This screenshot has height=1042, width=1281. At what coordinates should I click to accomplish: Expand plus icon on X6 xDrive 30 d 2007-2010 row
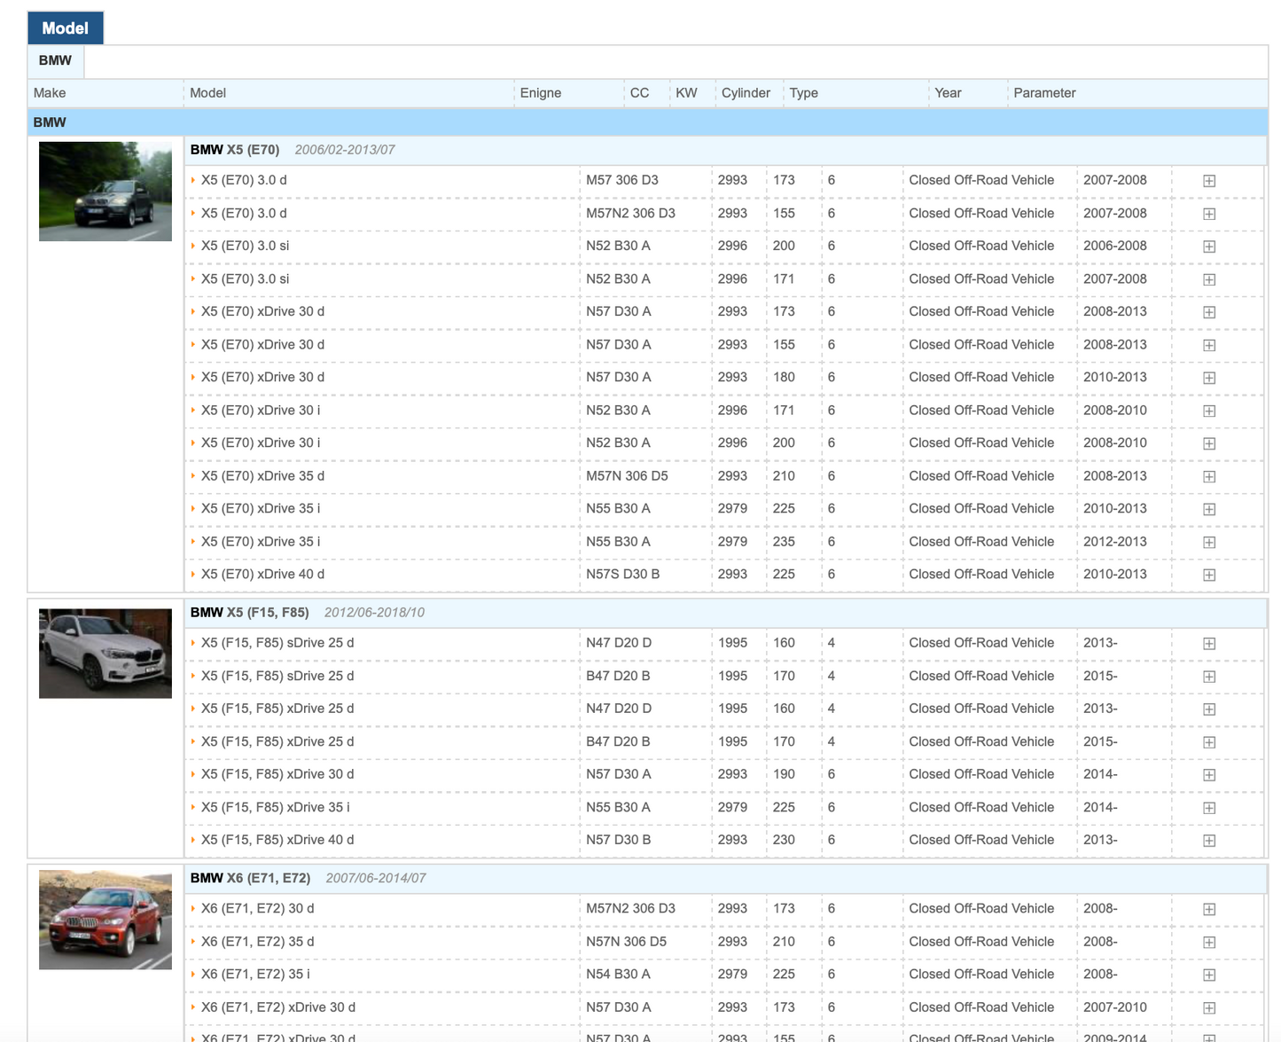1208,1007
